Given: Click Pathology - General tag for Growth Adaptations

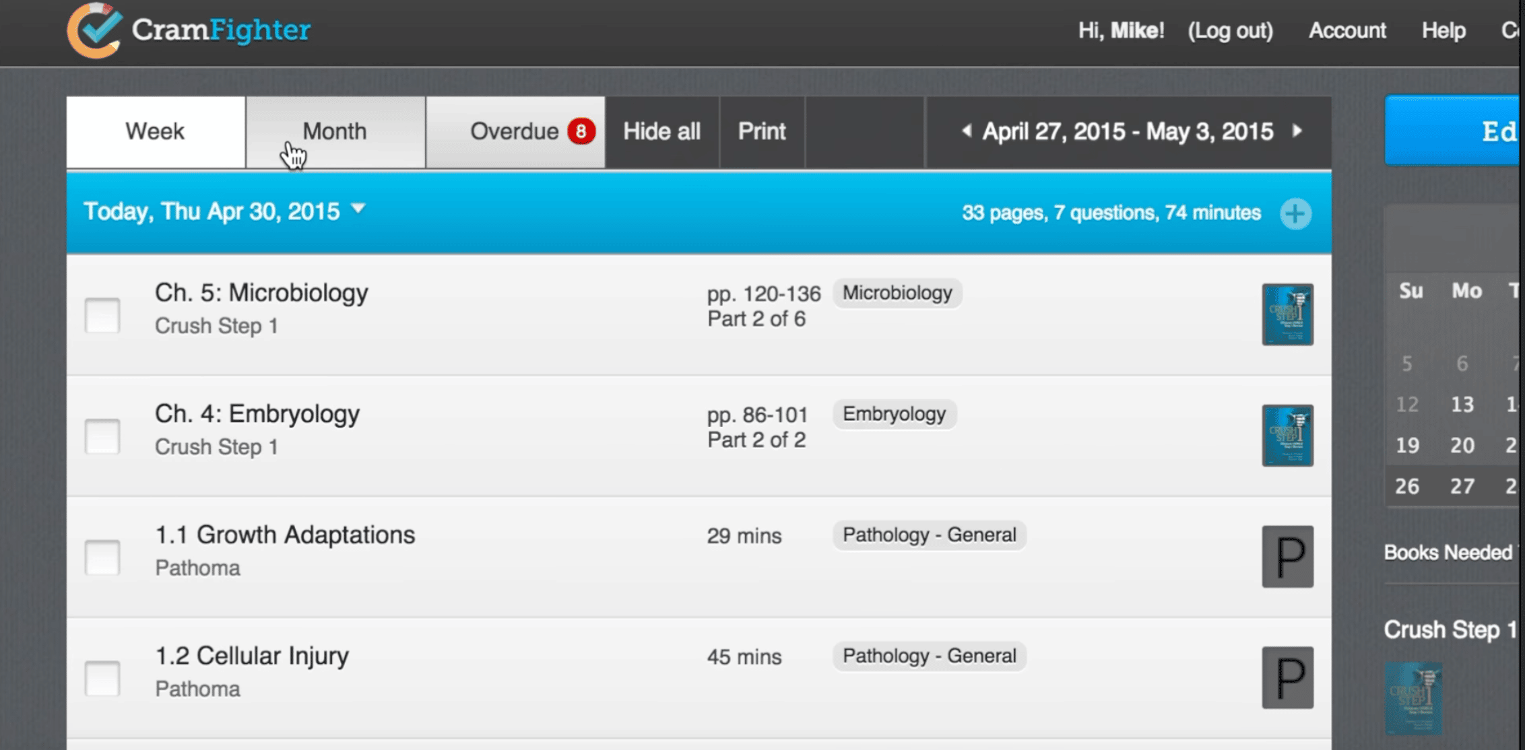Looking at the screenshot, I should pos(930,535).
